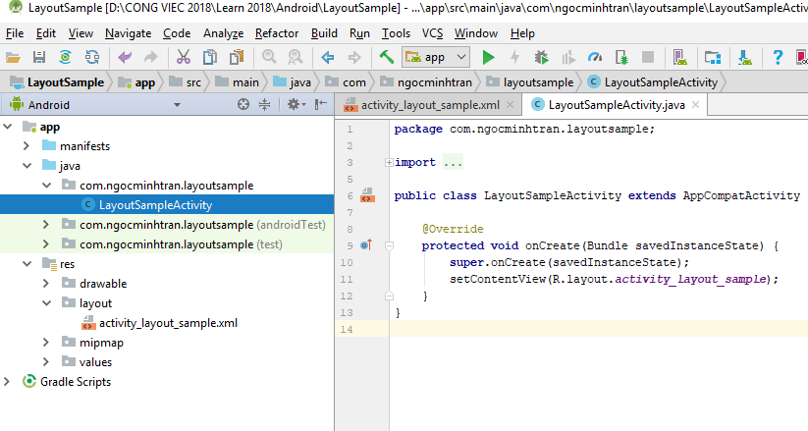Viewport: 808px width, 431px height.
Task: Click the Debug app bug icon
Action: click(x=542, y=57)
